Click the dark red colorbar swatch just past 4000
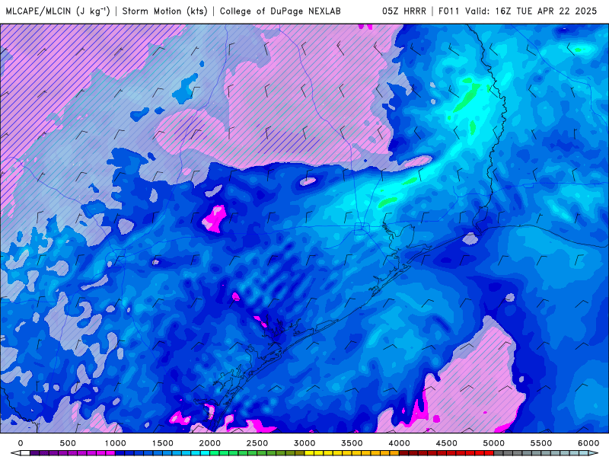The image size is (609, 457). point(404,453)
